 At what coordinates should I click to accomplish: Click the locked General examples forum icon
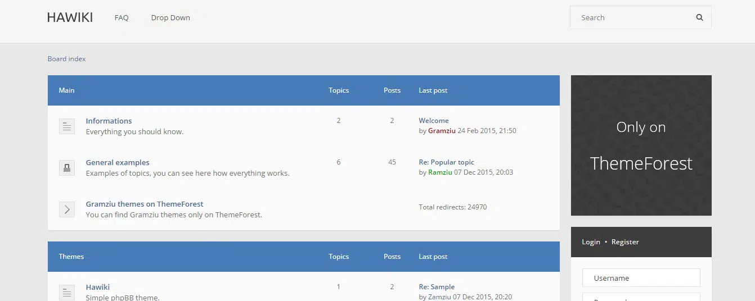(67, 168)
